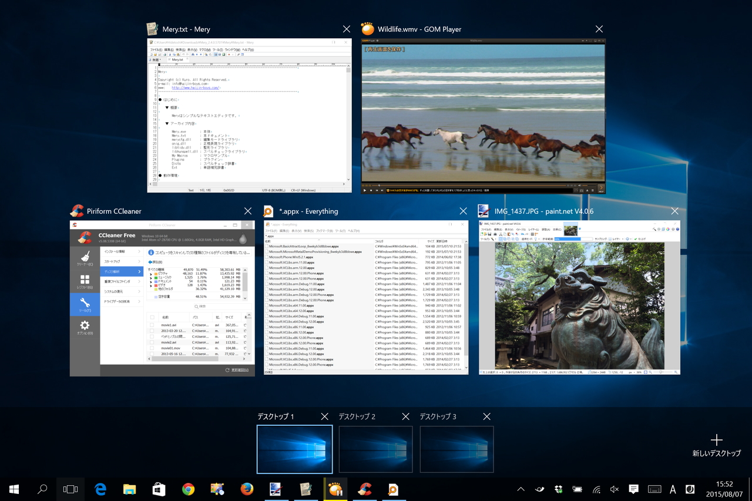
Task: Launch Firefox from the taskbar
Action: (x=246, y=489)
